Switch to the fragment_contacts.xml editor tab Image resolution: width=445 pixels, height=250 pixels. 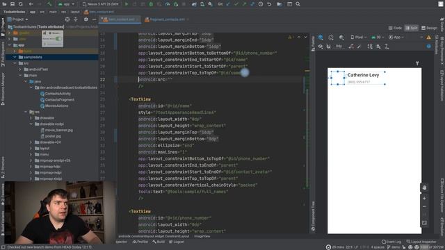point(167,19)
